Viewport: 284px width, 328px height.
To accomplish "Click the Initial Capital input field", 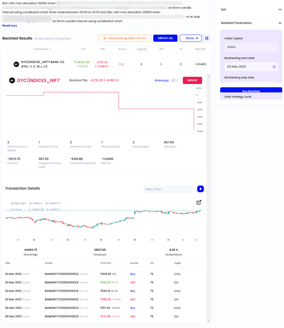I will (x=251, y=47).
